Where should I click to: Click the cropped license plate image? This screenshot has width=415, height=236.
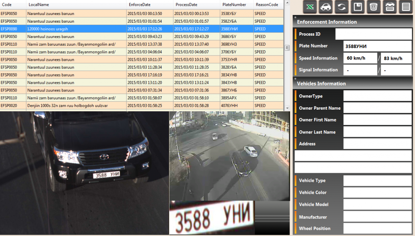pos(212,217)
